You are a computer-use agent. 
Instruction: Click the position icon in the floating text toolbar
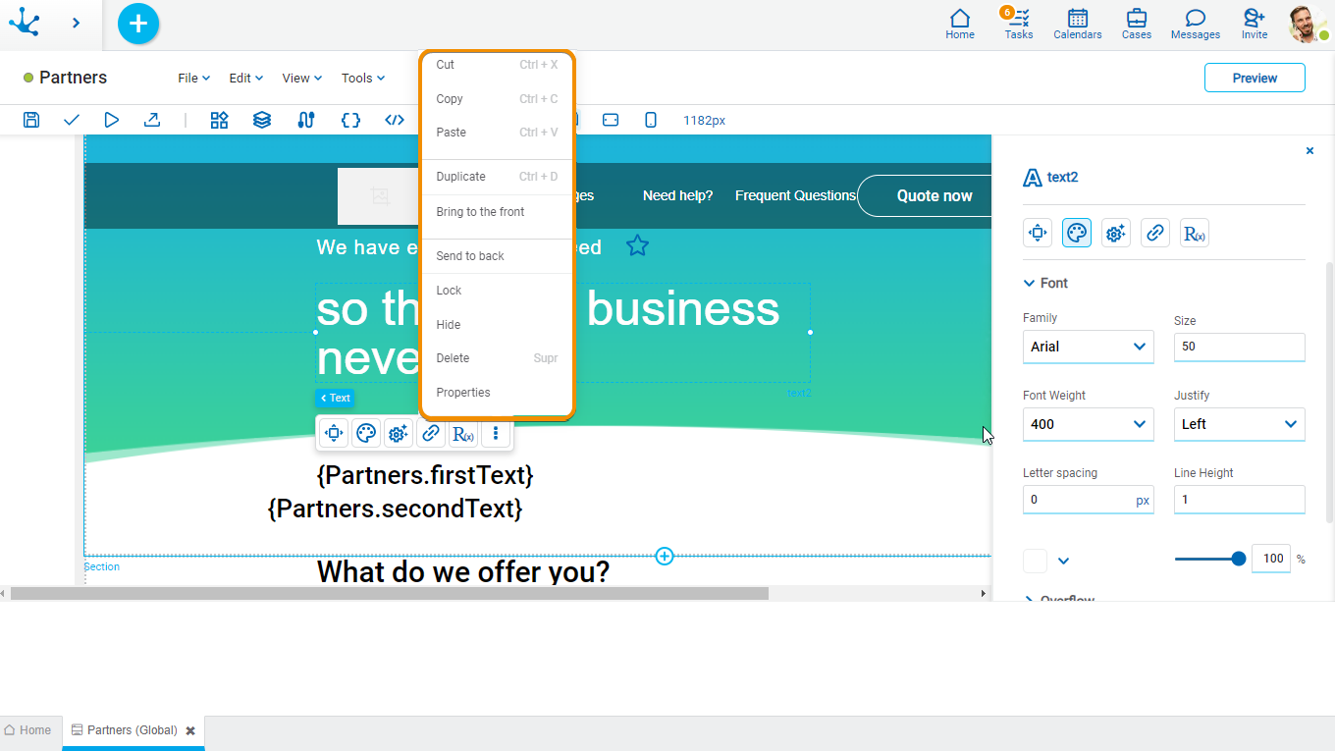[334, 433]
